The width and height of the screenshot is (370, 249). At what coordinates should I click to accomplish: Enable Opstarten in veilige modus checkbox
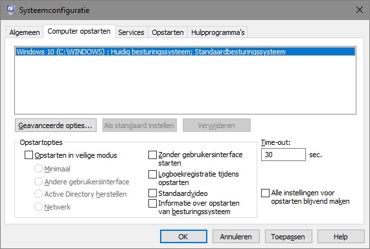[x=29, y=155]
